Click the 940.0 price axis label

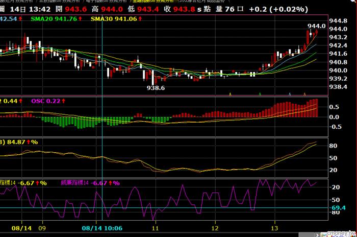click(338, 70)
